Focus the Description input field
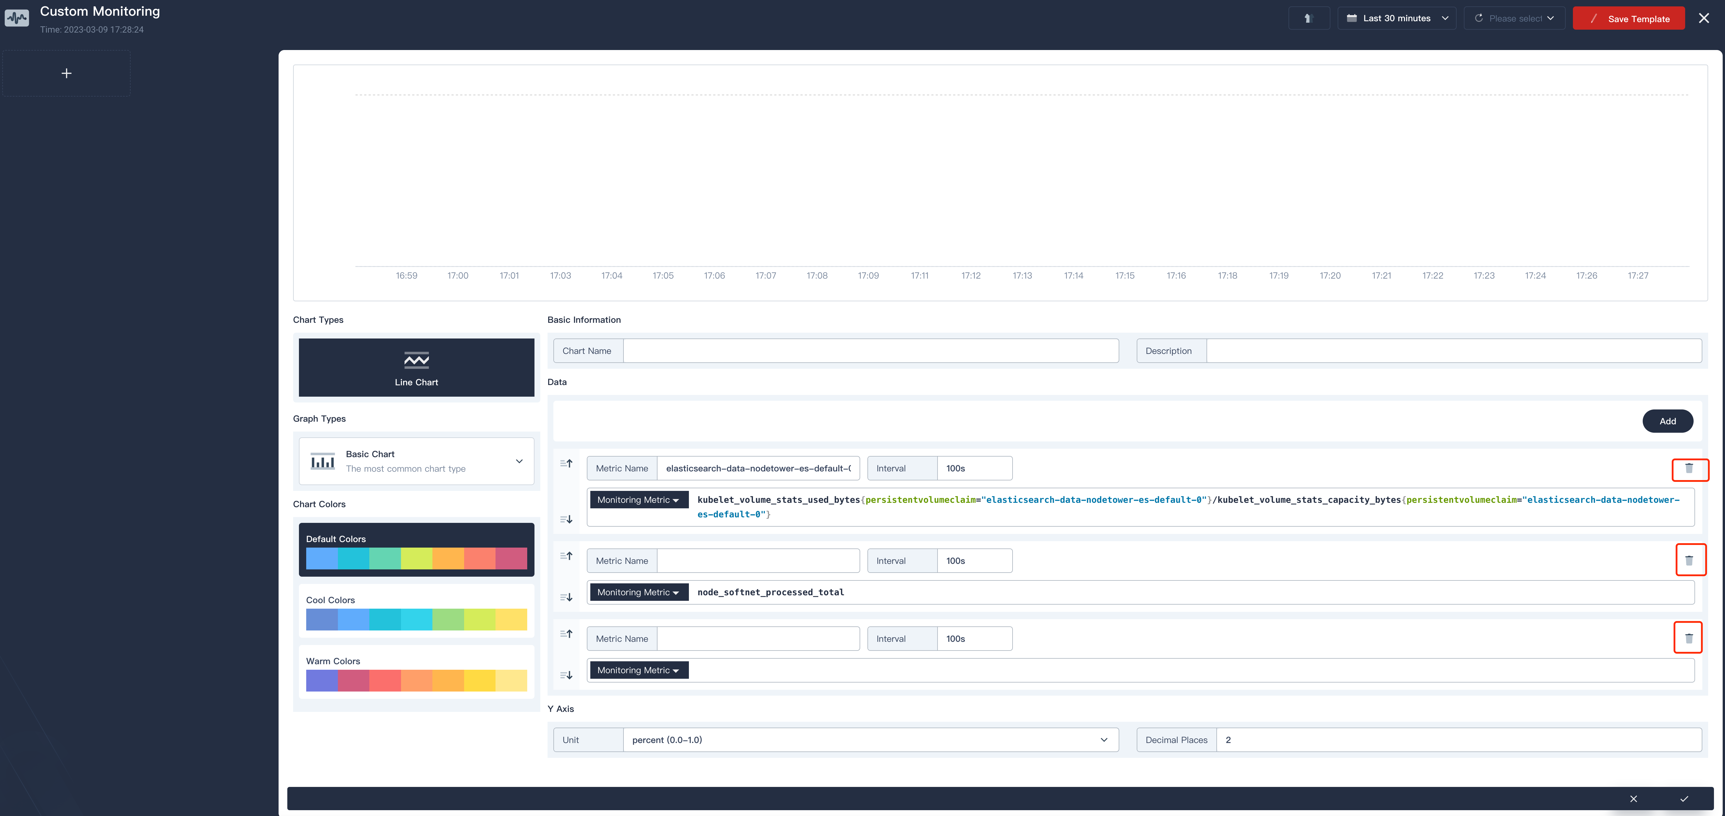Screen dimensions: 1725x816 (x=1454, y=351)
